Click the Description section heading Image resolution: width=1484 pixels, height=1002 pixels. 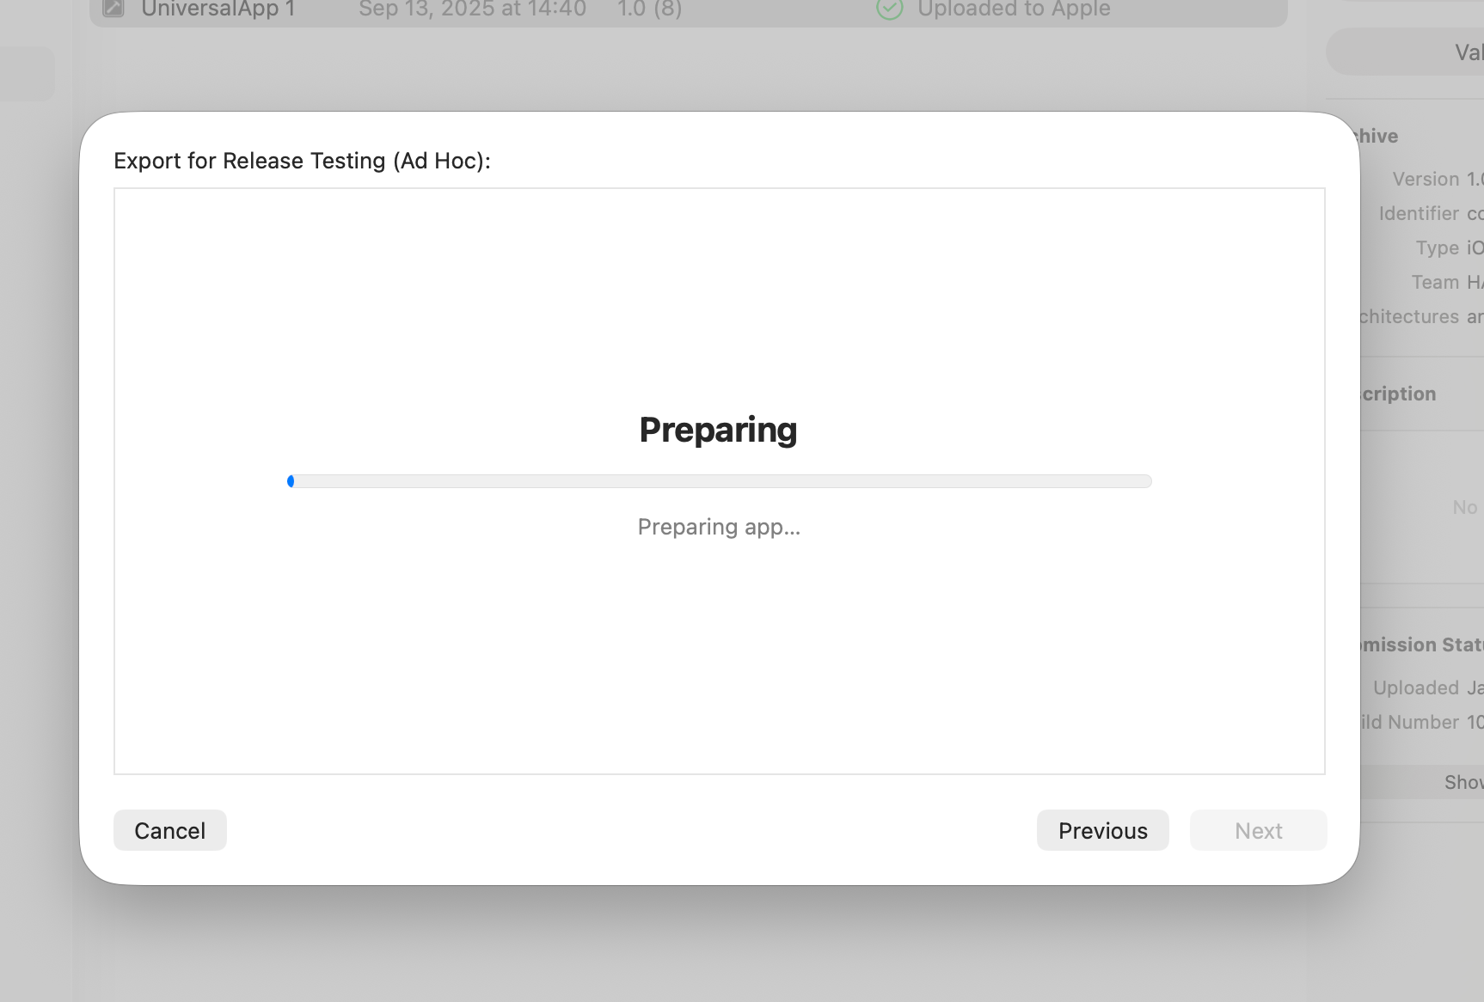pos(1399,394)
